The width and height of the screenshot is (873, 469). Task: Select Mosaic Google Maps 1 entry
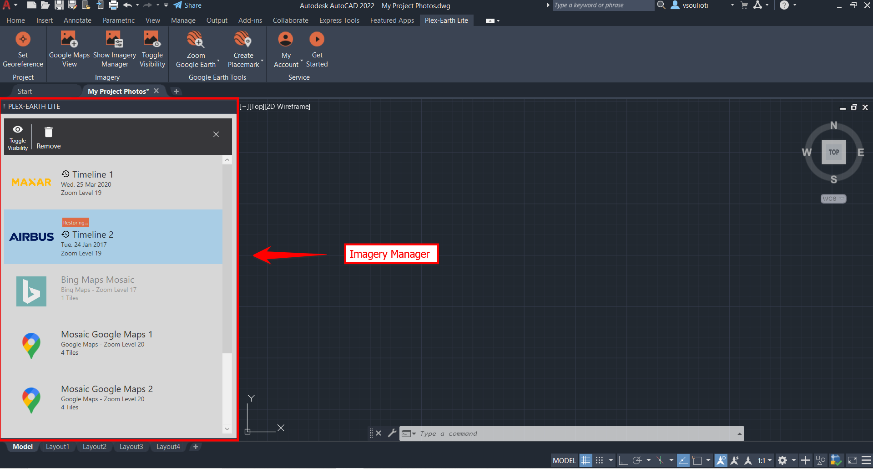pyautogui.click(x=113, y=346)
